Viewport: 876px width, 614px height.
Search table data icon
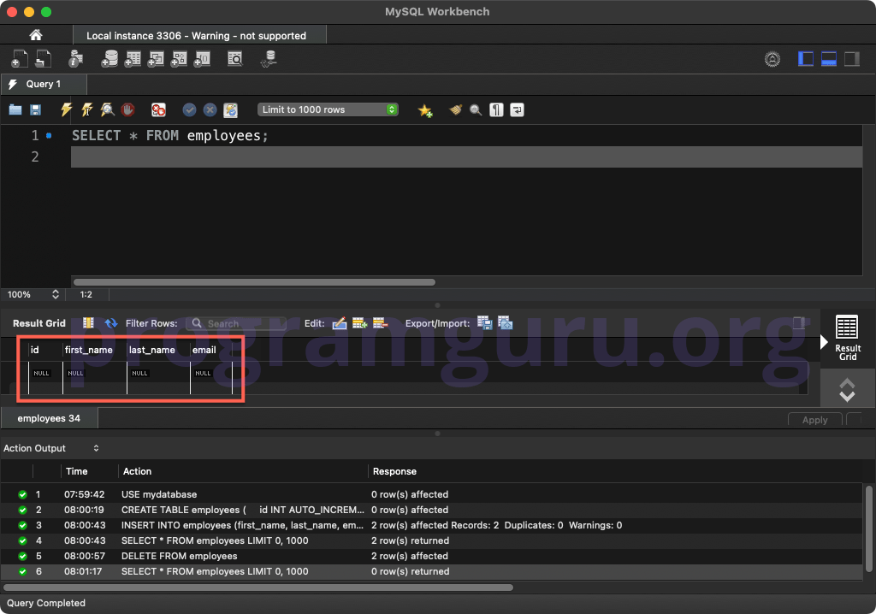point(235,59)
